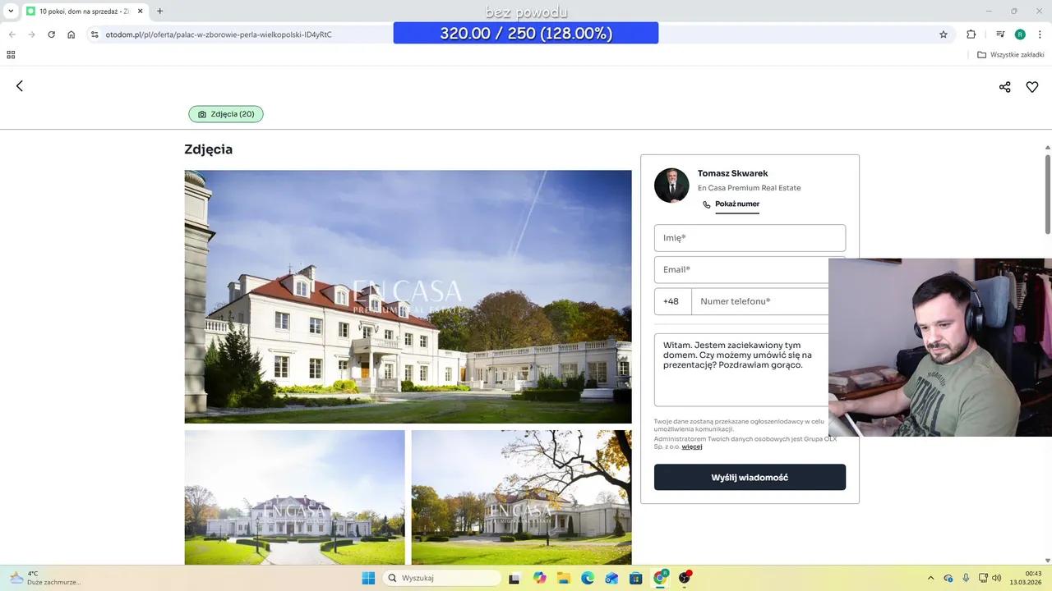Screen dimensions: 1052x591
Task: Open network settings tray icon
Action: click(983, 578)
